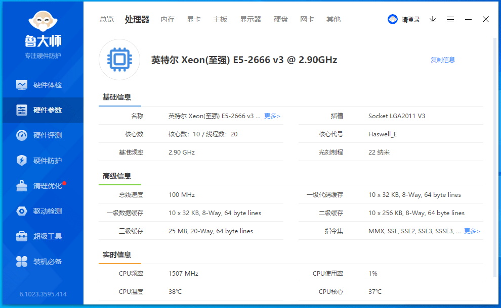Click the 核心数: 10 / 线程数: 20 value
The height and width of the screenshot is (308, 501).
point(203,134)
